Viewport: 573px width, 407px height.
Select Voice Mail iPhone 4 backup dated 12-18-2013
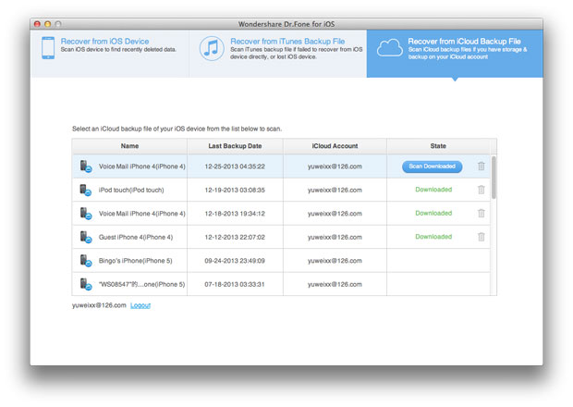141,214
